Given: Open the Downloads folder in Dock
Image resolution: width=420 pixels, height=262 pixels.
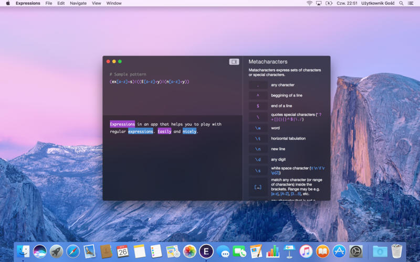Looking at the screenshot, I should coord(380,252).
